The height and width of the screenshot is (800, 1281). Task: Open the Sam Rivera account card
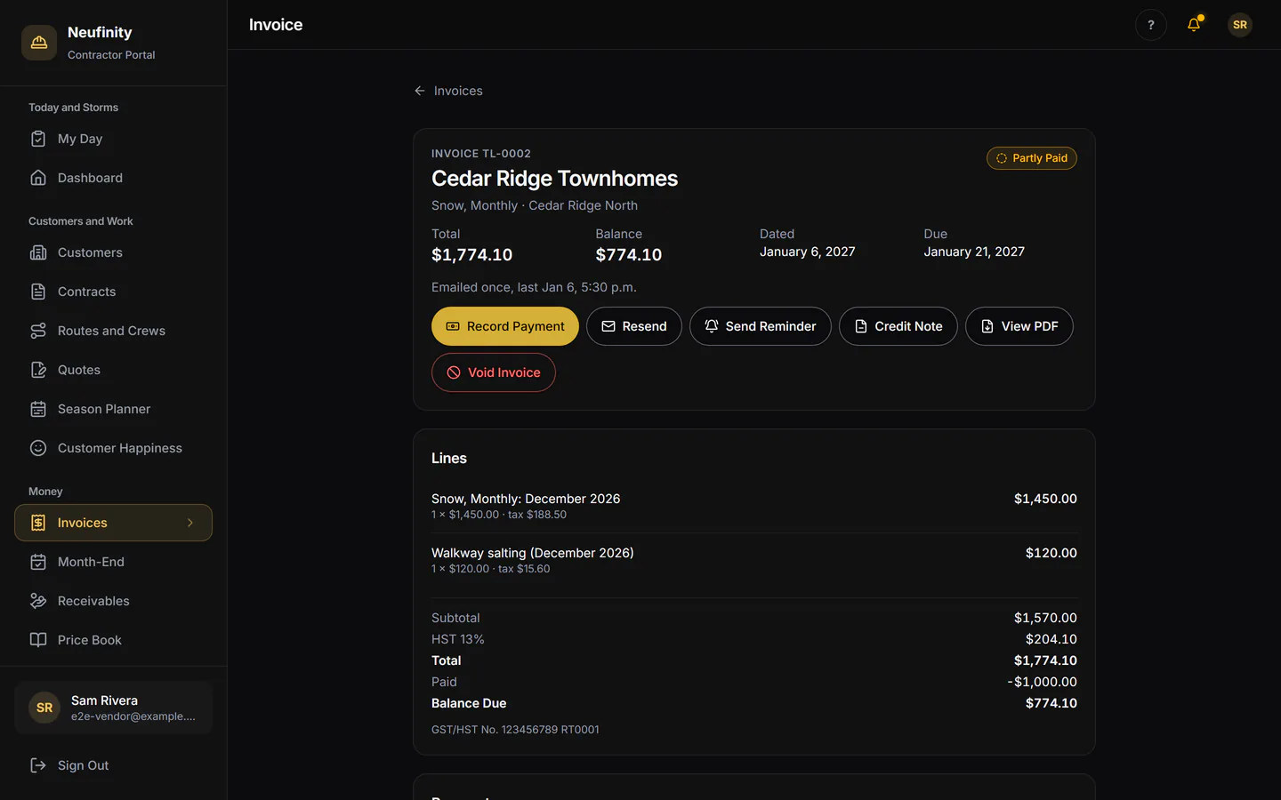point(114,708)
